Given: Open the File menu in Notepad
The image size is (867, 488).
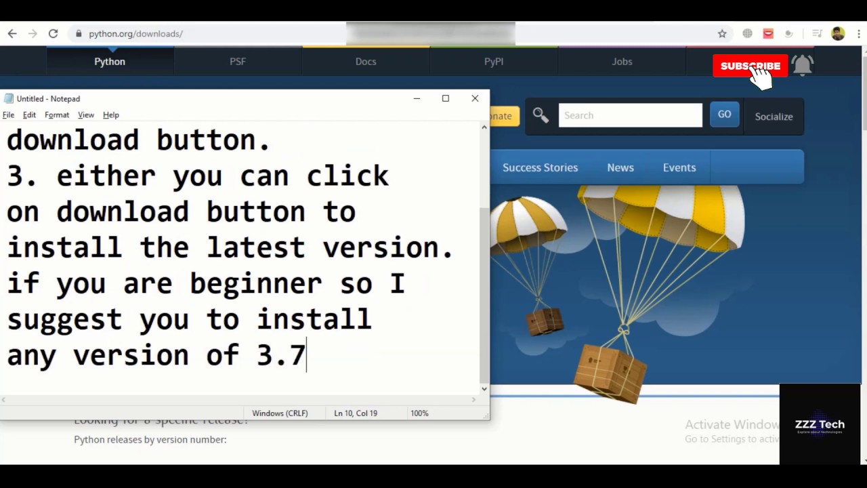Looking at the screenshot, I should pyautogui.click(x=8, y=115).
